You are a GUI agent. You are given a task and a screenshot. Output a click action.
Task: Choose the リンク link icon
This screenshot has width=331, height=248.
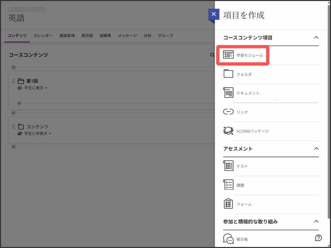(228, 112)
